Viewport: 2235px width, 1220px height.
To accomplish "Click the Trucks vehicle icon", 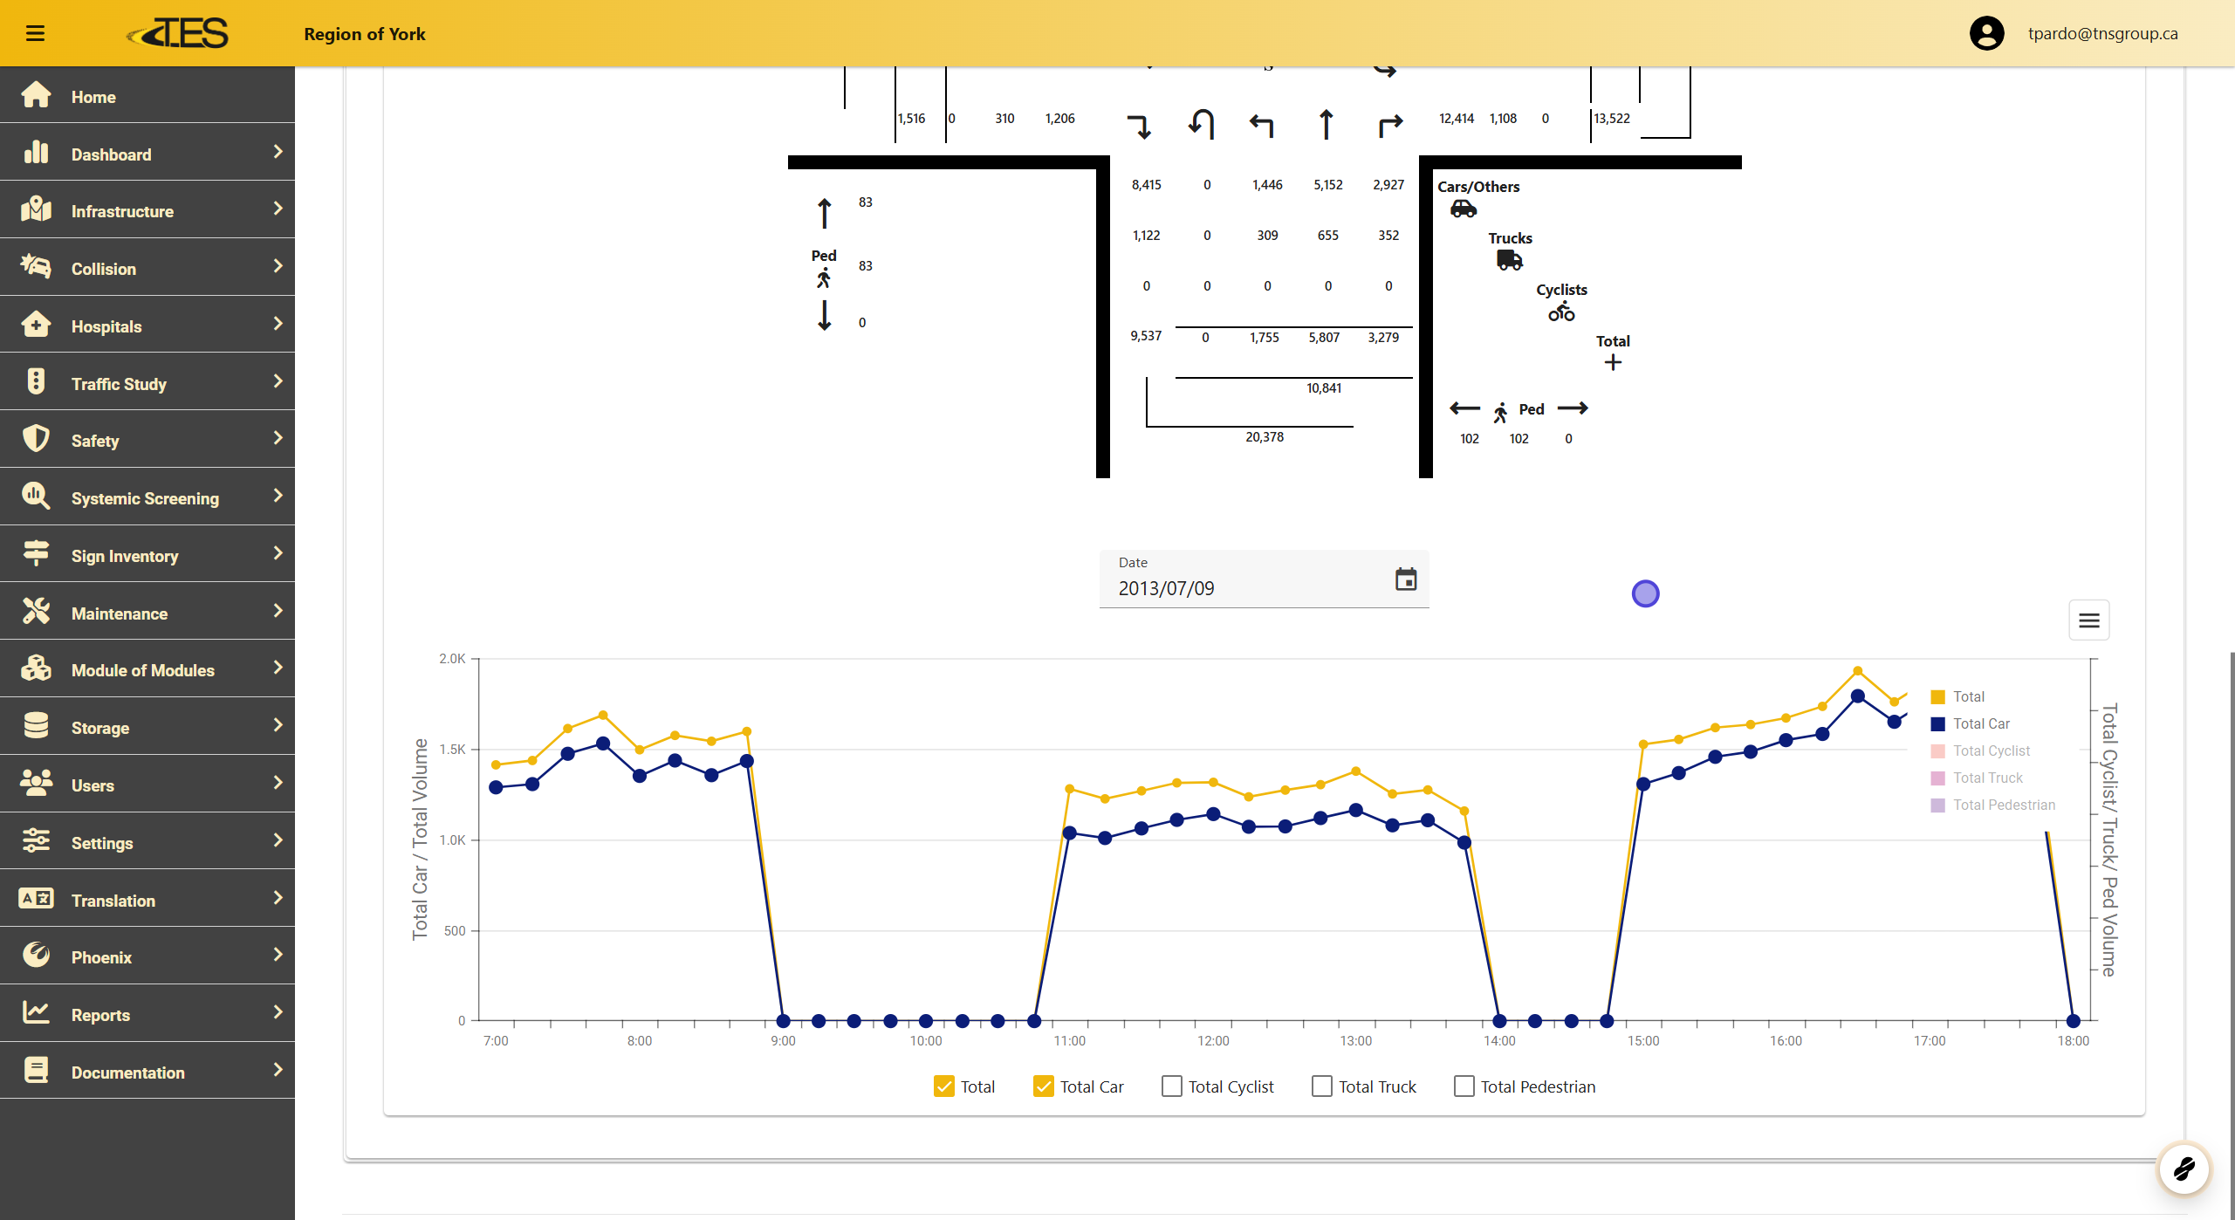I will click(x=1509, y=260).
